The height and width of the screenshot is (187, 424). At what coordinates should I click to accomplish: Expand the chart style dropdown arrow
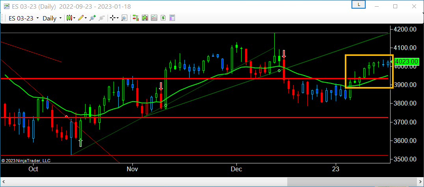(74, 18)
